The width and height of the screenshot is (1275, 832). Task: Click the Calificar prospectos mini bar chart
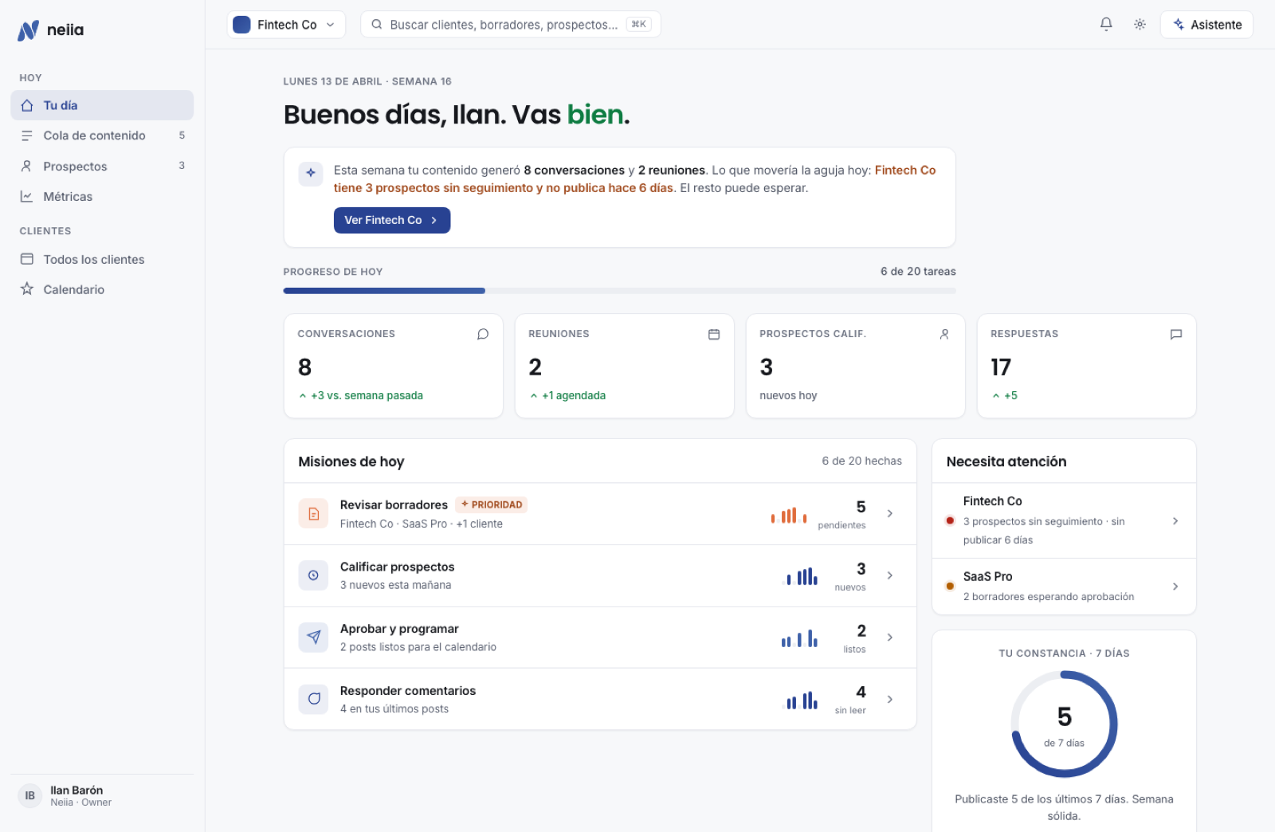click(802, 576)
